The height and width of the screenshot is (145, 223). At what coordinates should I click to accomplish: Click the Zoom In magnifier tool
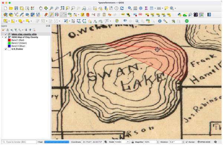pos(51,8)
